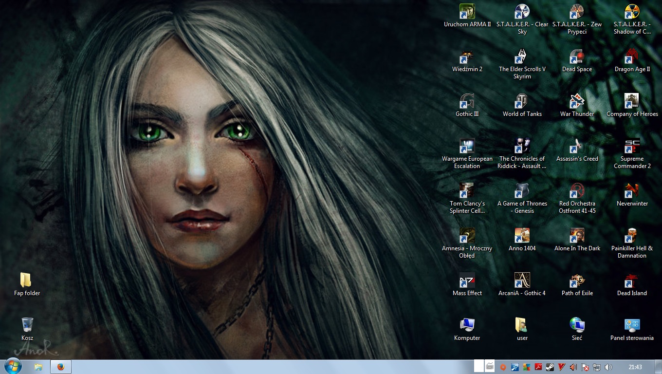Select Wargame European Escalation shortcut
Image resolution: width=662 pixels, height=374 pixels.
[467, 154]
